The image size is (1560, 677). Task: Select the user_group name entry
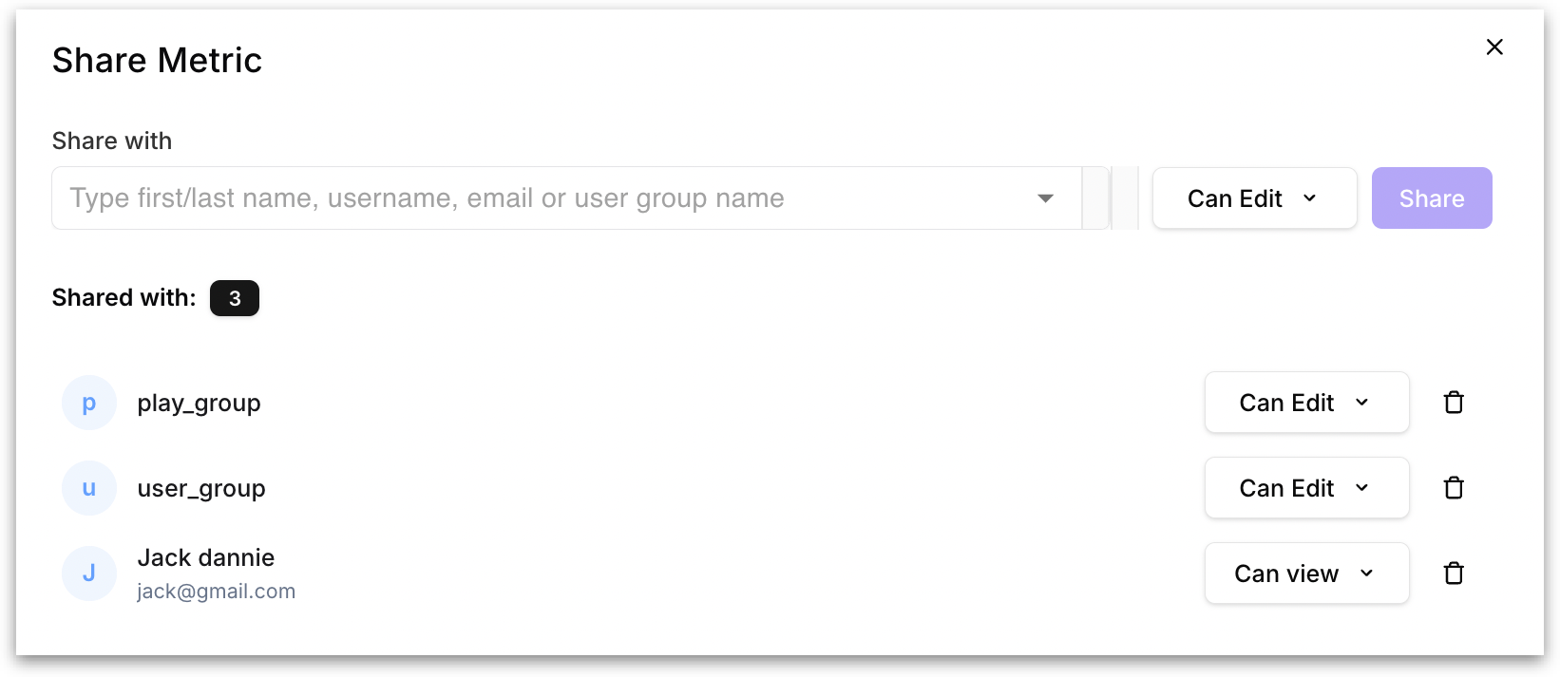point(201,489)
